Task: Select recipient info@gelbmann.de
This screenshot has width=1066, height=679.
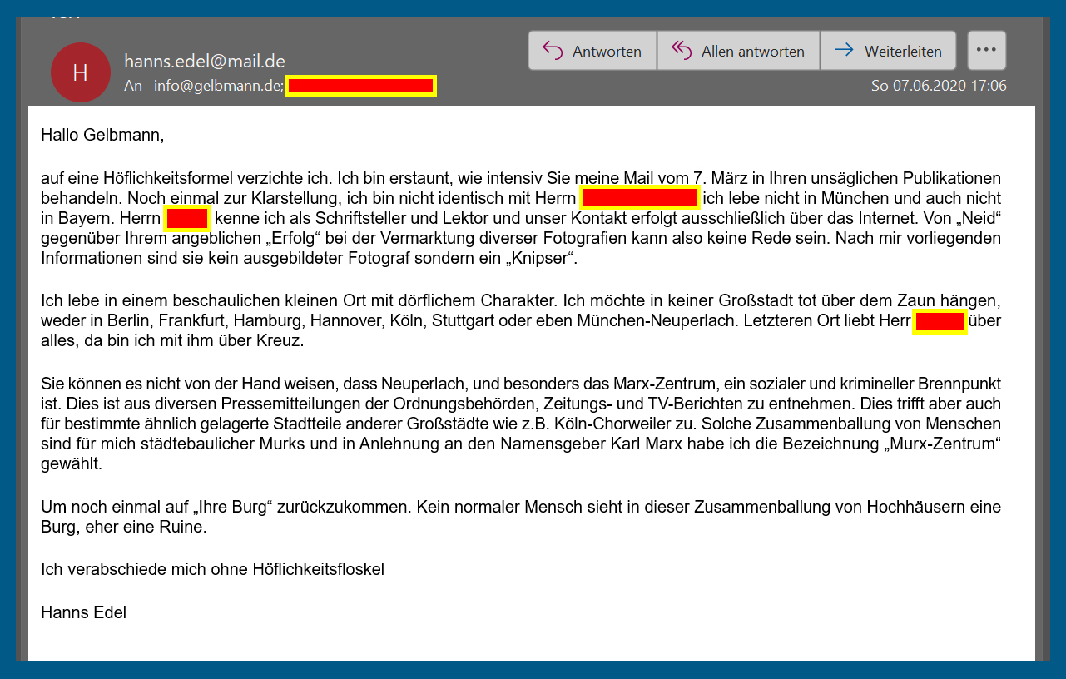Action: pos(218,86)
